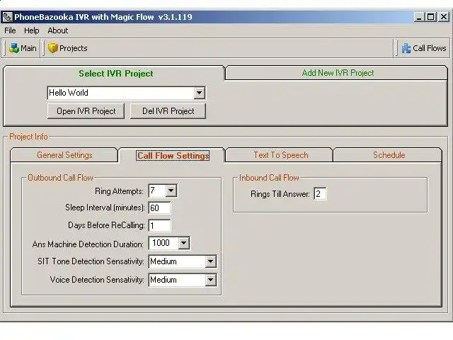Click the Open IVR Project button
This screenshot has width=453, height=340.
point(86,111)
